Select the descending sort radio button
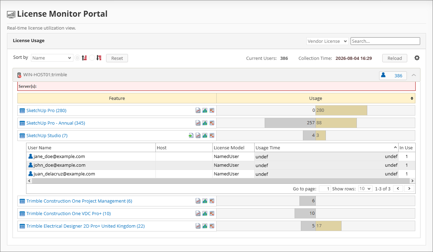This screenshot has width=433, height=252. tap(92, 58)
